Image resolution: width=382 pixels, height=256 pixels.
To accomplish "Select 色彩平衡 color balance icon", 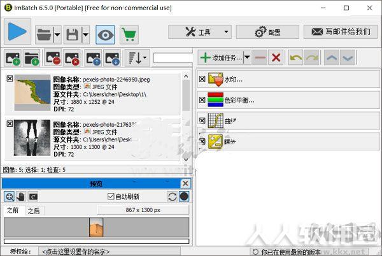I will pos(216,99).
